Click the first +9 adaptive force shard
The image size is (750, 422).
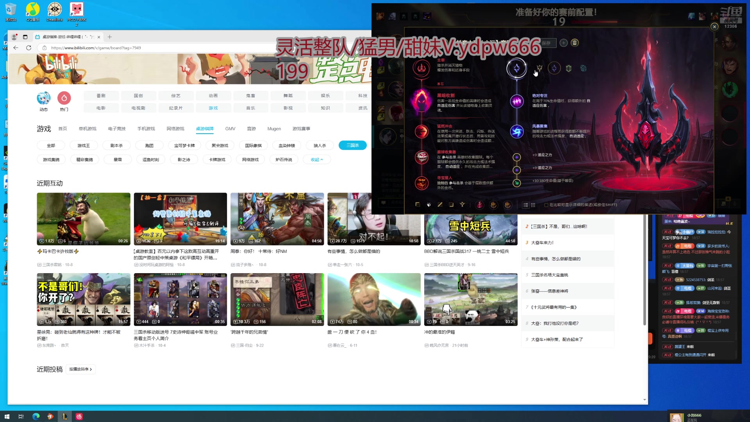point(517,157)
